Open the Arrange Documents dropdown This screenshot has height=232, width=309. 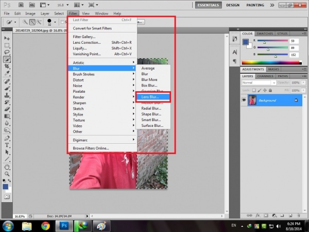point(79,5)
